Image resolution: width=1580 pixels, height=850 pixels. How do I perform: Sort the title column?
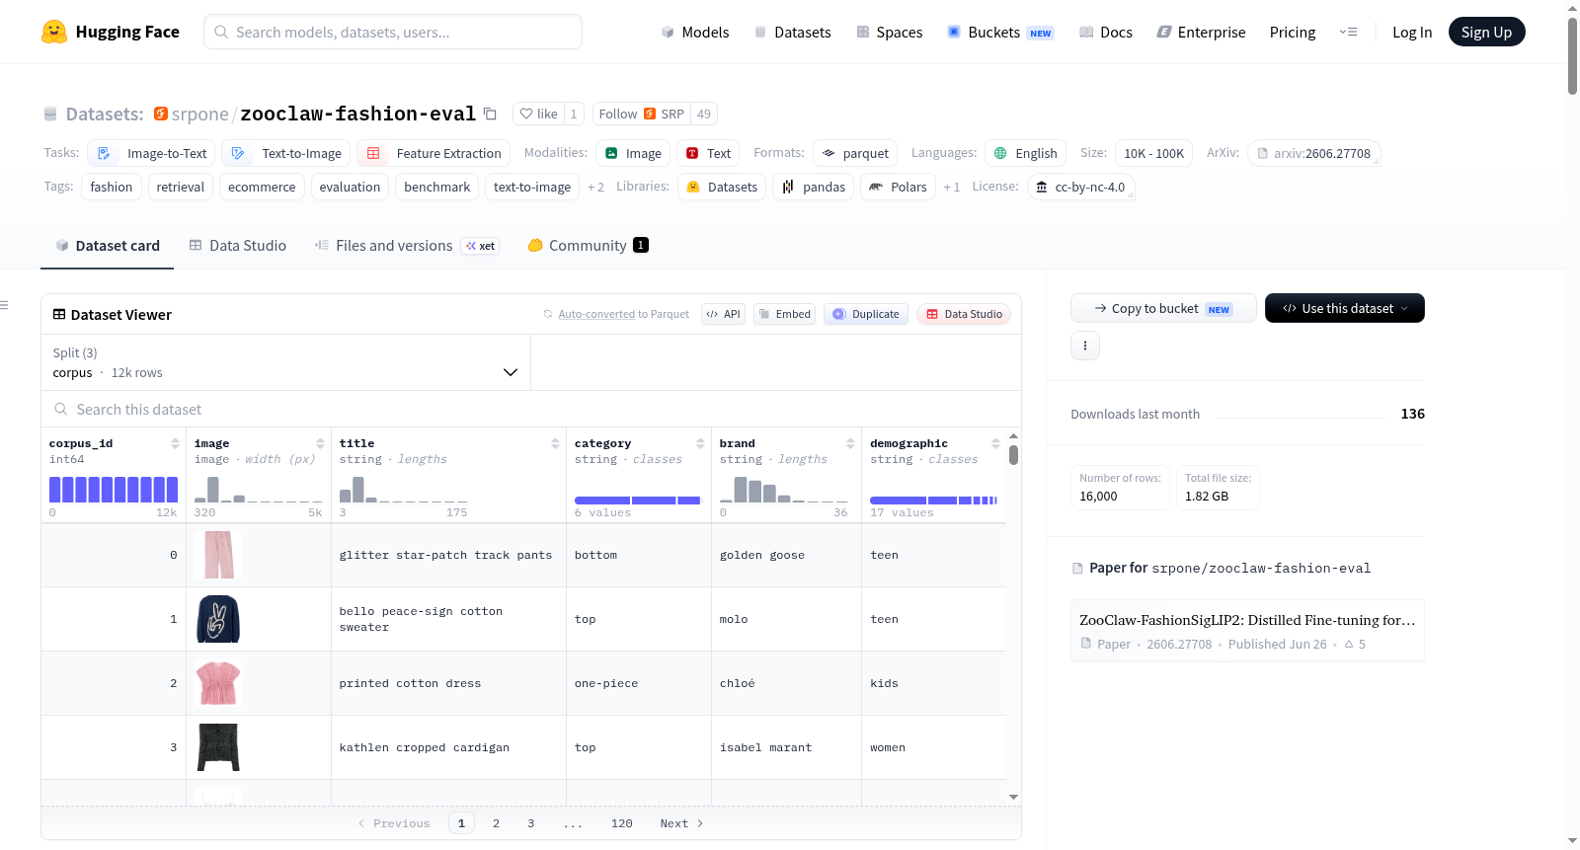pyautogui.click(x=555, y=443)
